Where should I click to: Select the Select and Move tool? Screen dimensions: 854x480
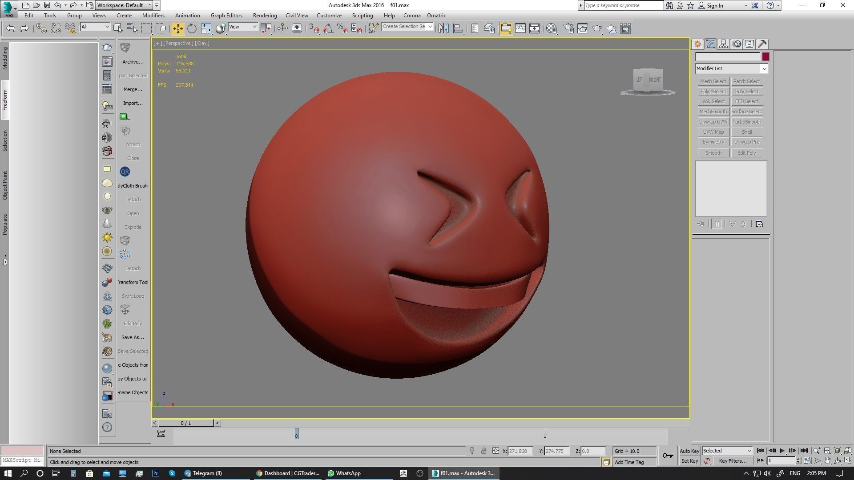[177, 28]
